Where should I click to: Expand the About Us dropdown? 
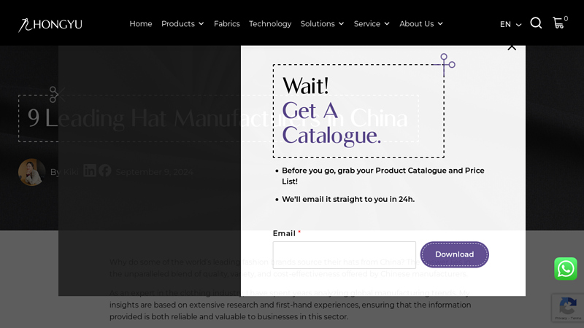421,24
